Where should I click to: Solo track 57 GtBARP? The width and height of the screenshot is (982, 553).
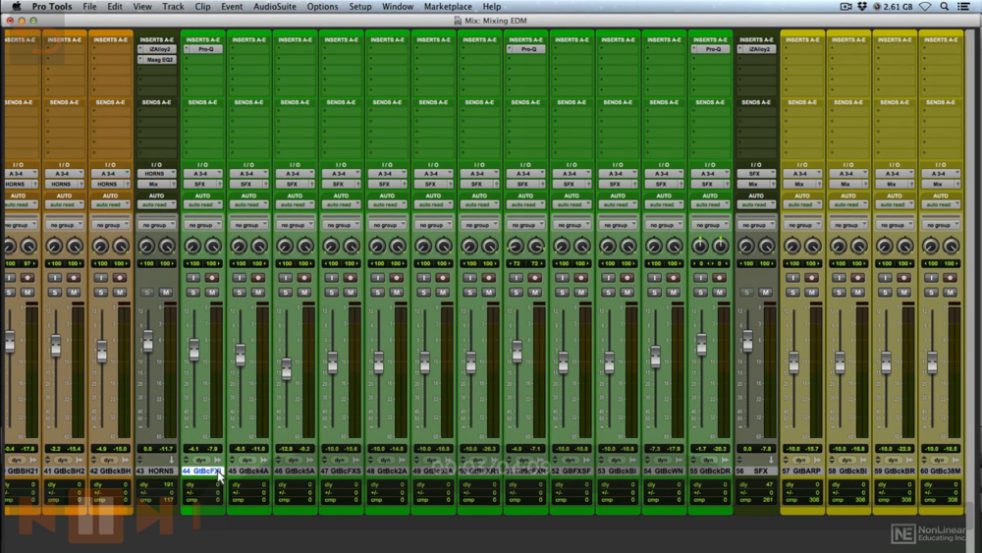[x=792, y=292]
